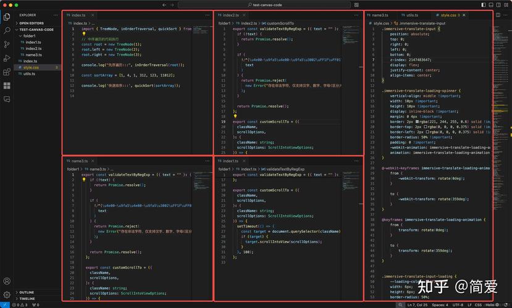Click the lightbulb in the name3.ts editor

click(84, 179)
